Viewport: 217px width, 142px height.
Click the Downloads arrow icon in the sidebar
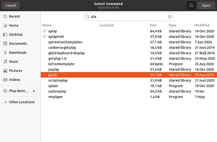5,53
